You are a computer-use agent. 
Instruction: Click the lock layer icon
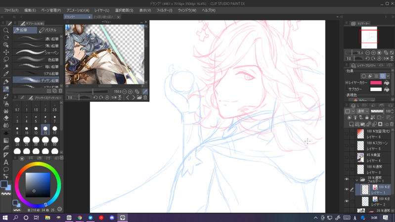367,117
